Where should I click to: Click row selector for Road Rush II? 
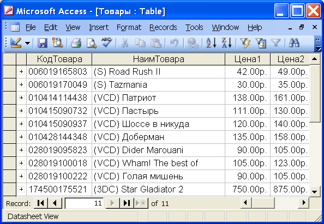9,71
